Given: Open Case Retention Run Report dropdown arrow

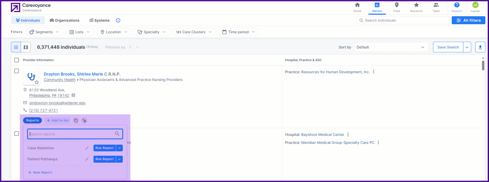Looking at the screenshot, I should point(119,148).
